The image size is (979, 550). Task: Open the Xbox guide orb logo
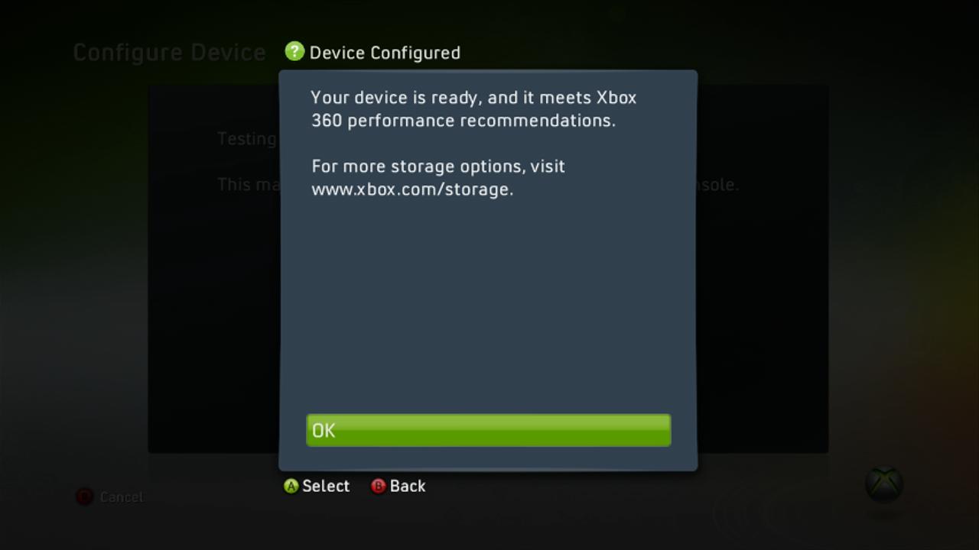click(x=884, y=485)
